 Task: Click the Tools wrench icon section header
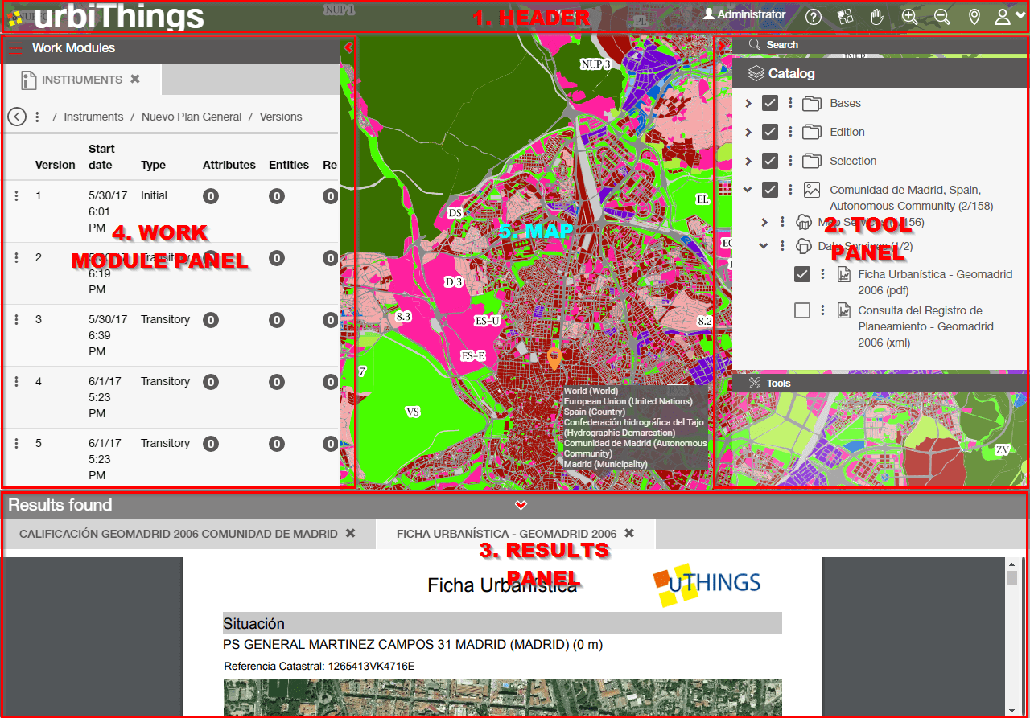755,383
